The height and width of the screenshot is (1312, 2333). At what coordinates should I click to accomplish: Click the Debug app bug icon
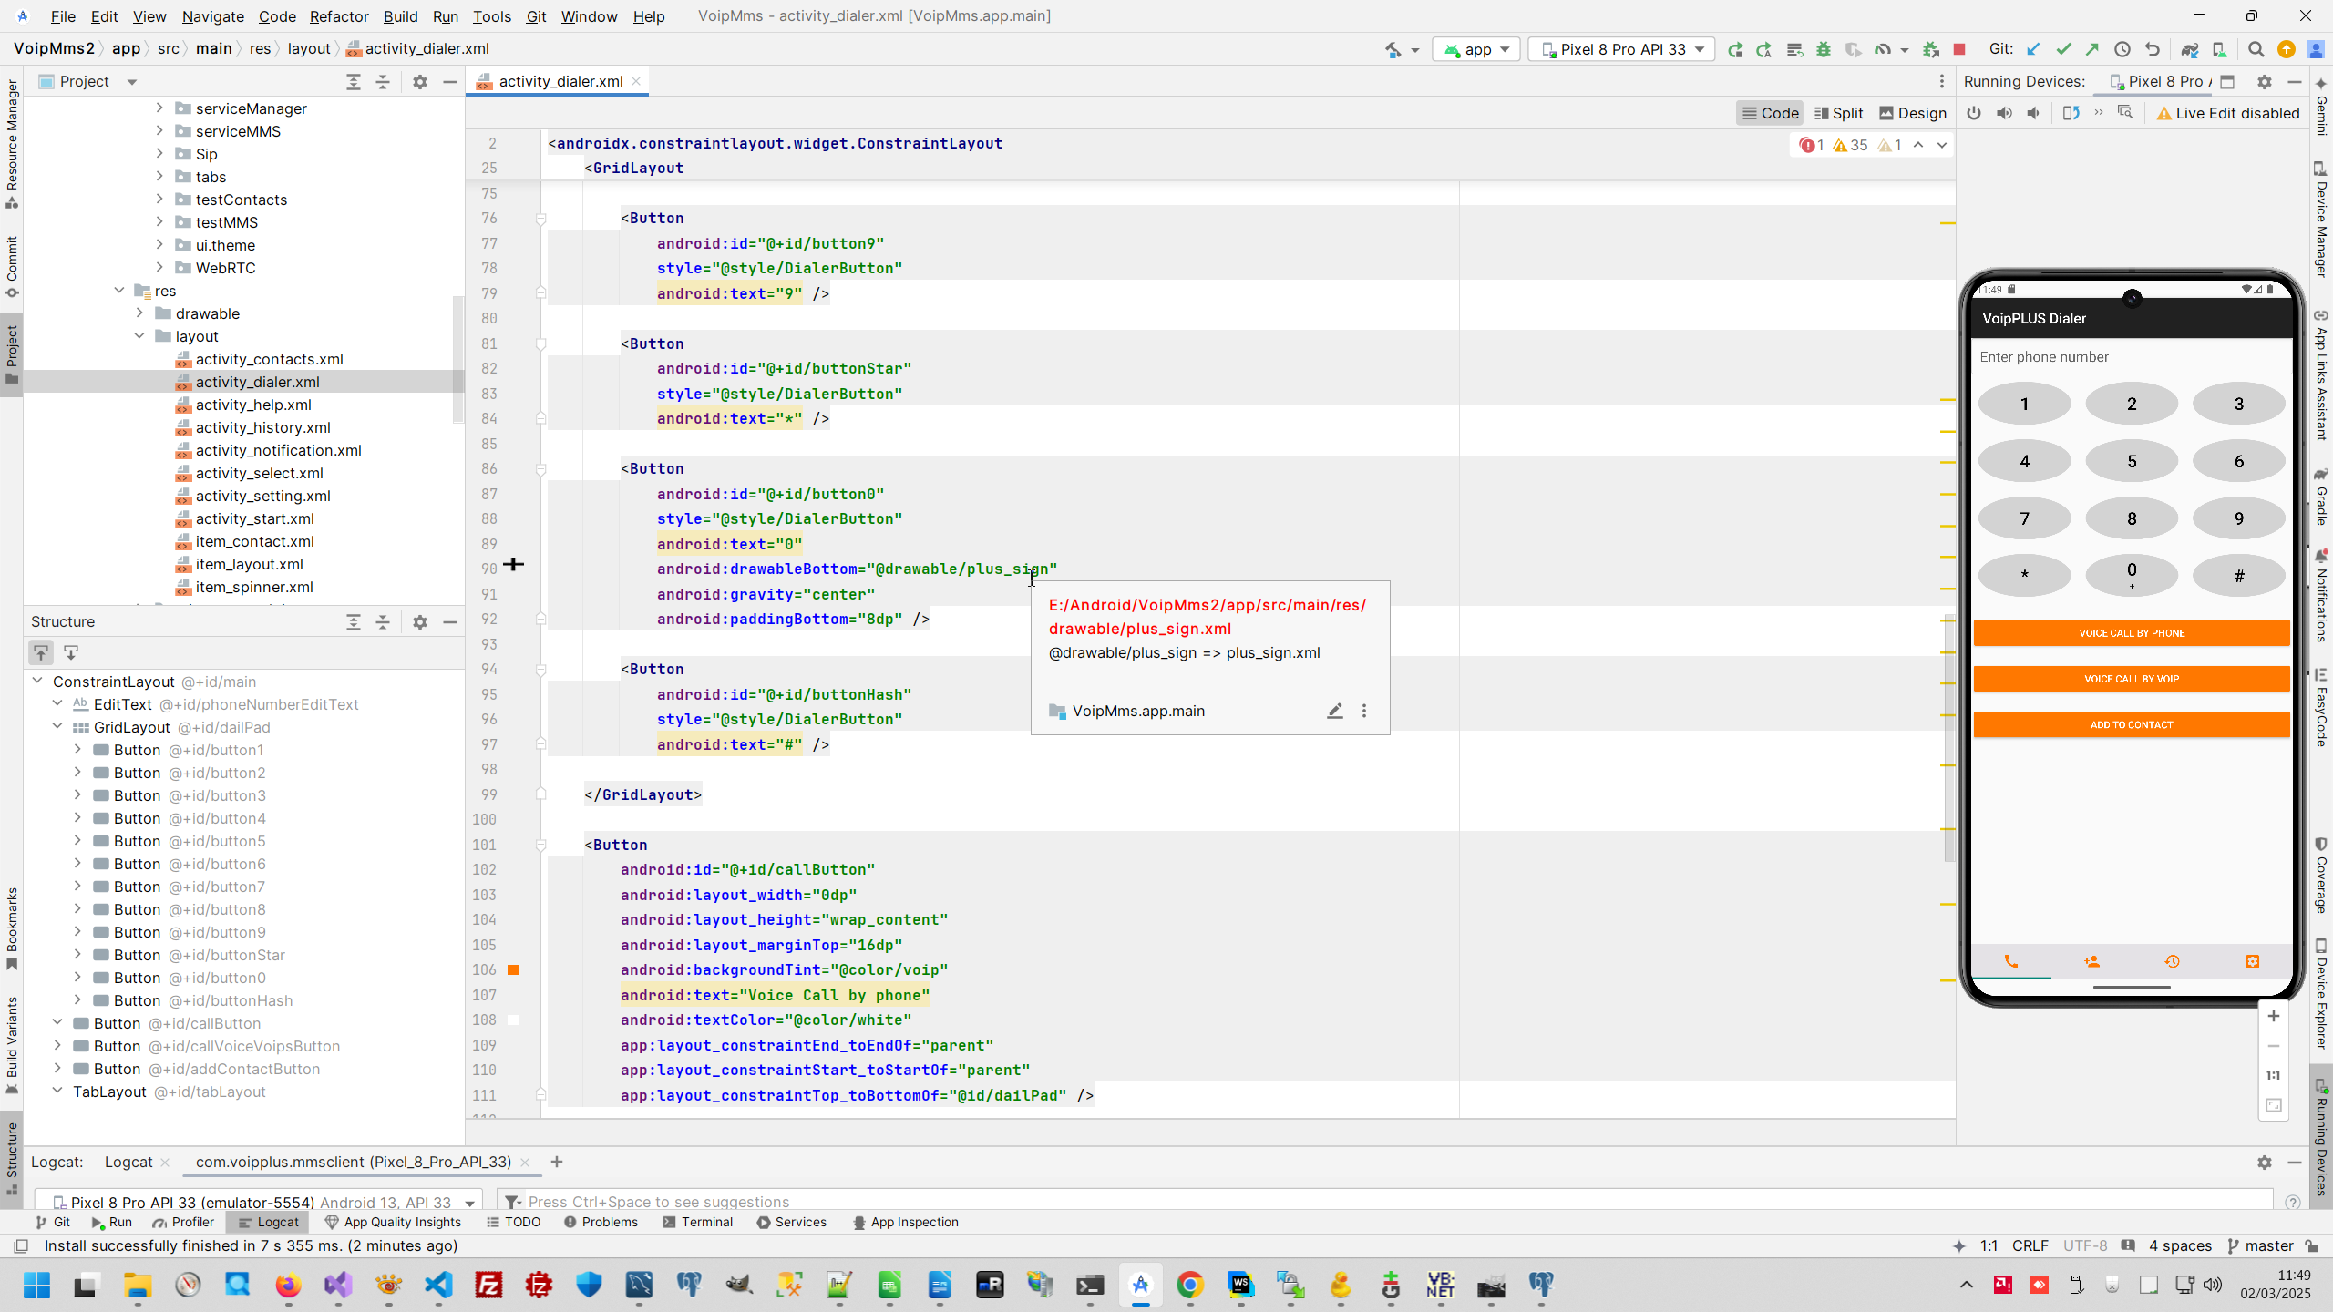click(1823, 49)
